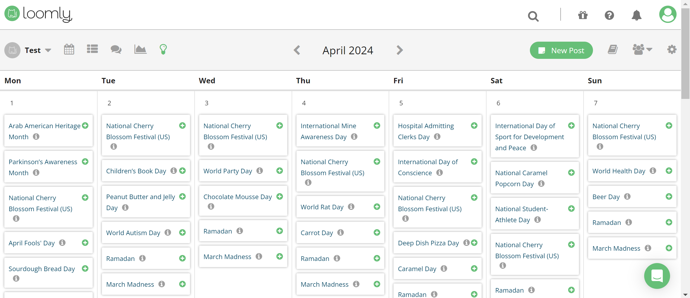The image size is (690, 298).
Task: Click the New Post button
Action: [561, 50]
